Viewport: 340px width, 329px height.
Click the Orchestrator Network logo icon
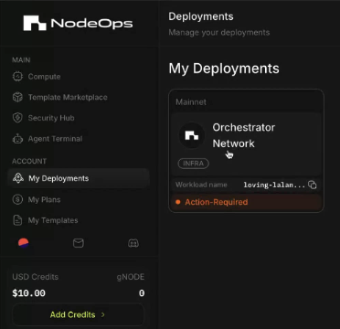point(192,135)
